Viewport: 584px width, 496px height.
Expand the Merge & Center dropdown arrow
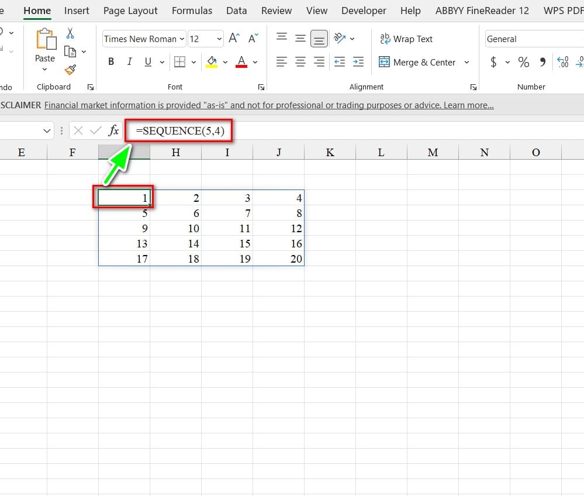pyautogui.click(x=466, y=62)
